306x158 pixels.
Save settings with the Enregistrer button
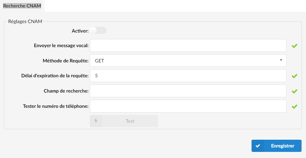click(276, 146)
